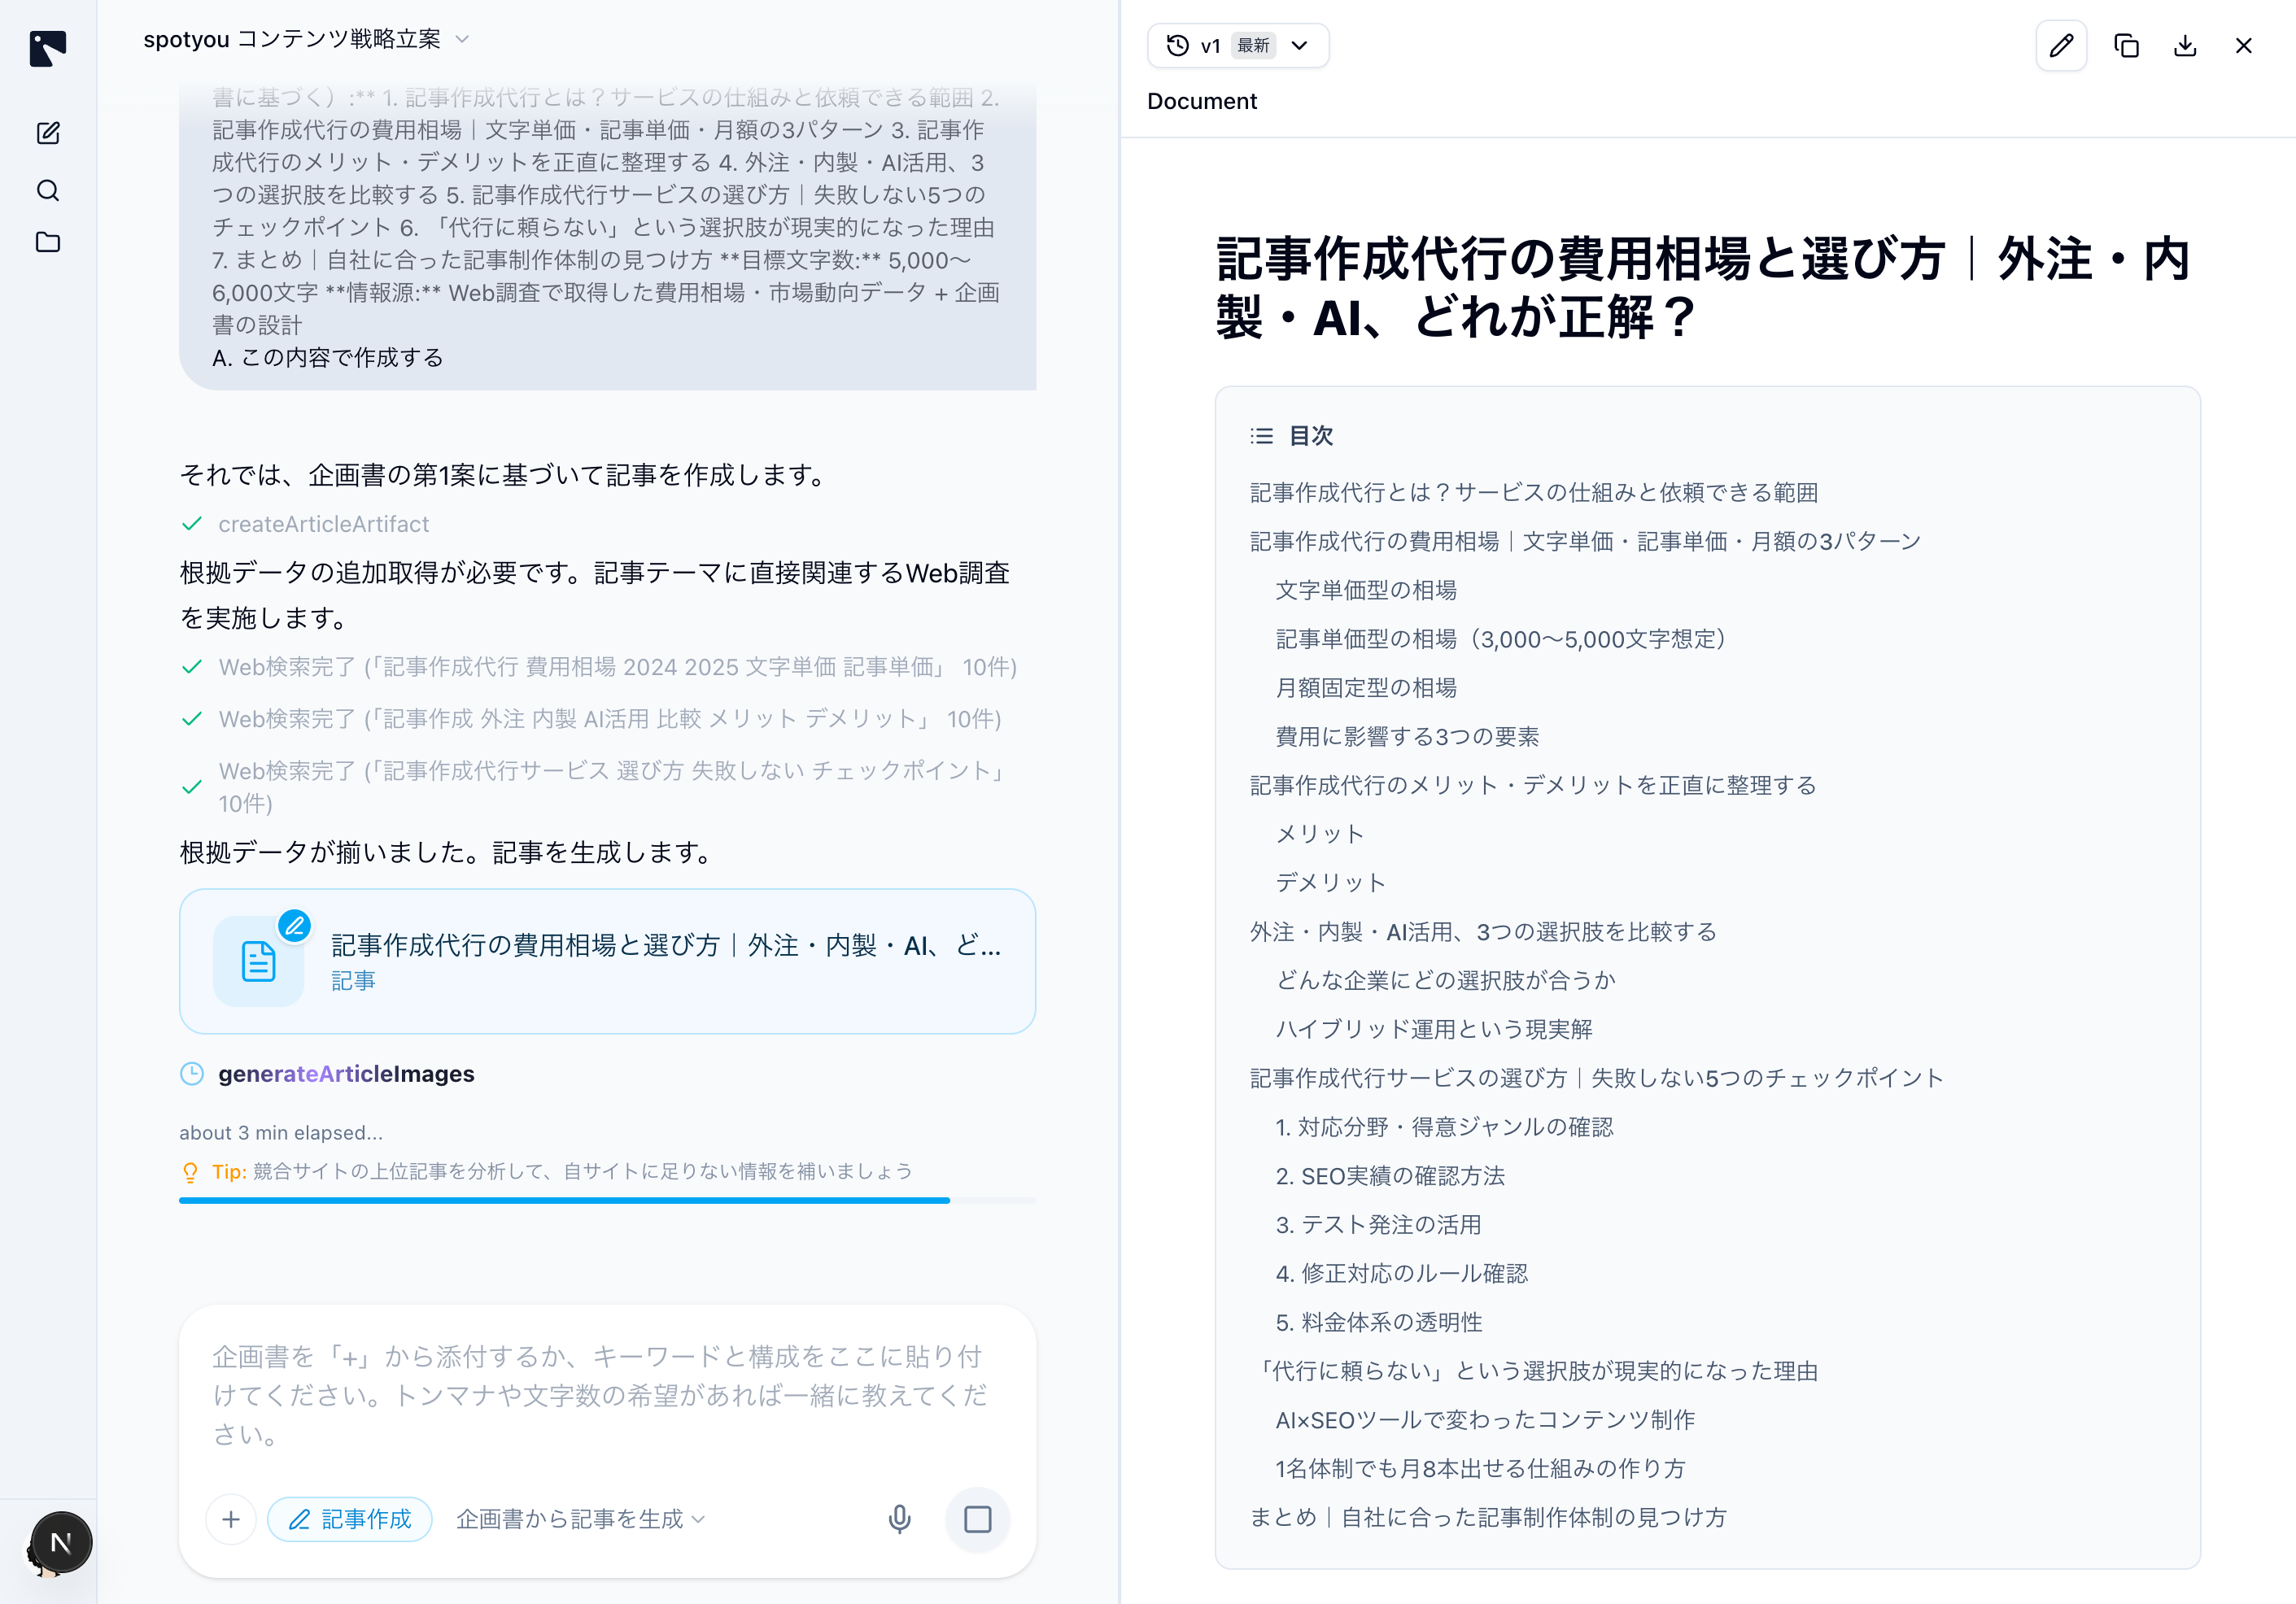This screenshot has width=2296, height=1604.
Task: Click the generation progress bar
Action: coord(607,1200)
